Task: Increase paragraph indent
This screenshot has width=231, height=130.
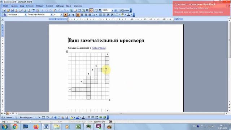Action: pos(112,14)
